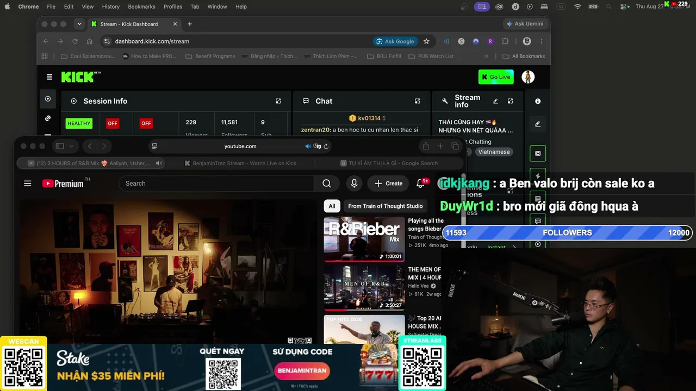696x391 pixels.
Task: Pop out the Session Info panel
Action: pyautogui.click(x=278, y=101)
